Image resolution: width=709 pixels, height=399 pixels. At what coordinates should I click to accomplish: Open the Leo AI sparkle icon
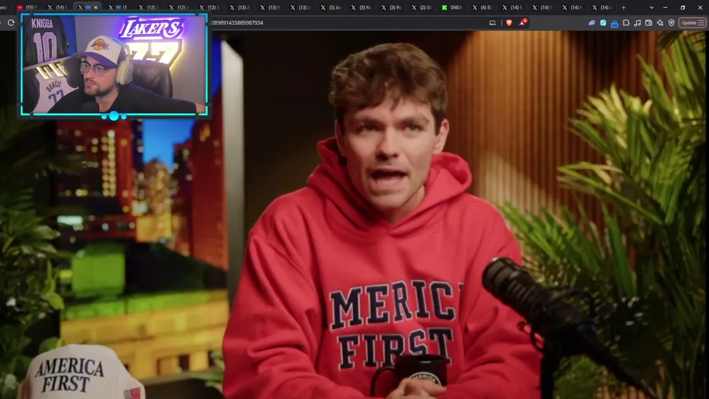660,23
